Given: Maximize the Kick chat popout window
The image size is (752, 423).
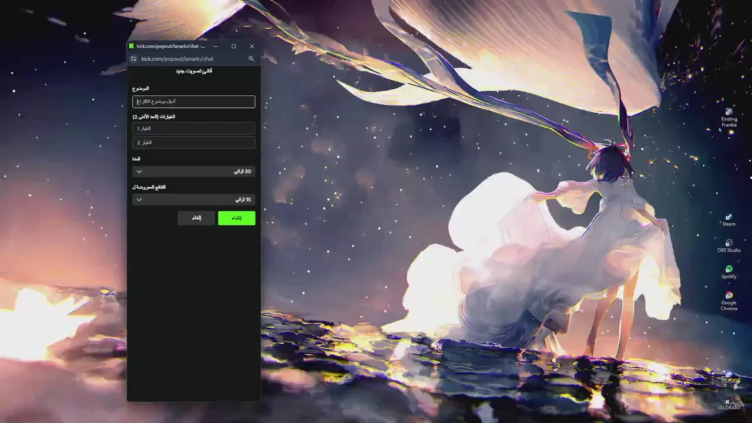Looking at the screenshot, I should point(234,46).
